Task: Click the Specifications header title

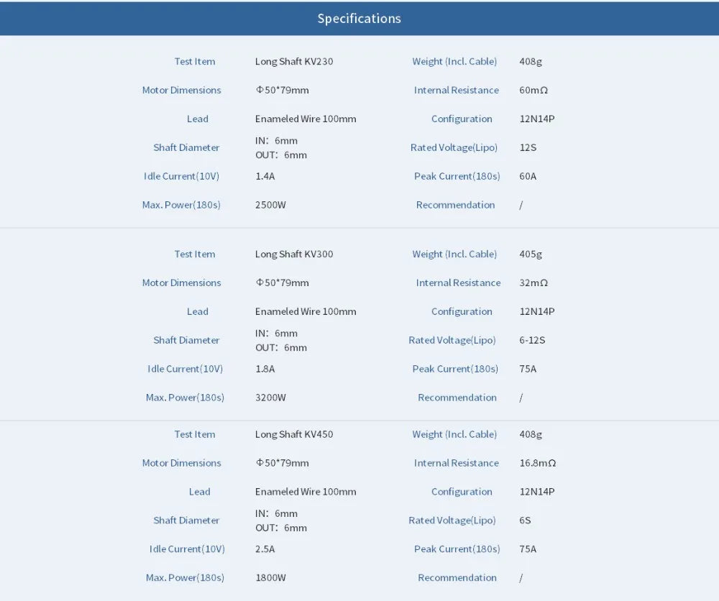Action: coord(359,18)
